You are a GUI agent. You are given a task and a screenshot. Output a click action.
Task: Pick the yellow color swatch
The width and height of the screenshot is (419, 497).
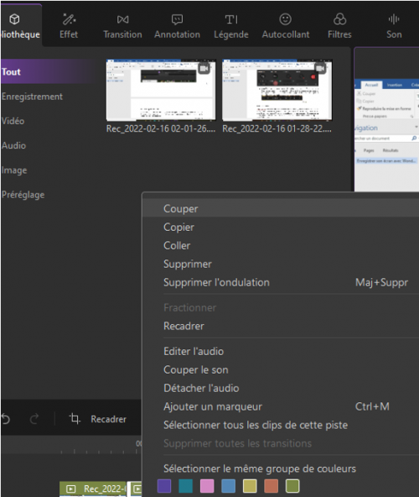pyautogui.click(x=250, y=485)
